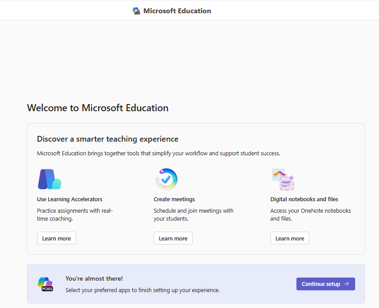
Task: Click the M365 Copilot badge icon
Action: coord(45,284)
